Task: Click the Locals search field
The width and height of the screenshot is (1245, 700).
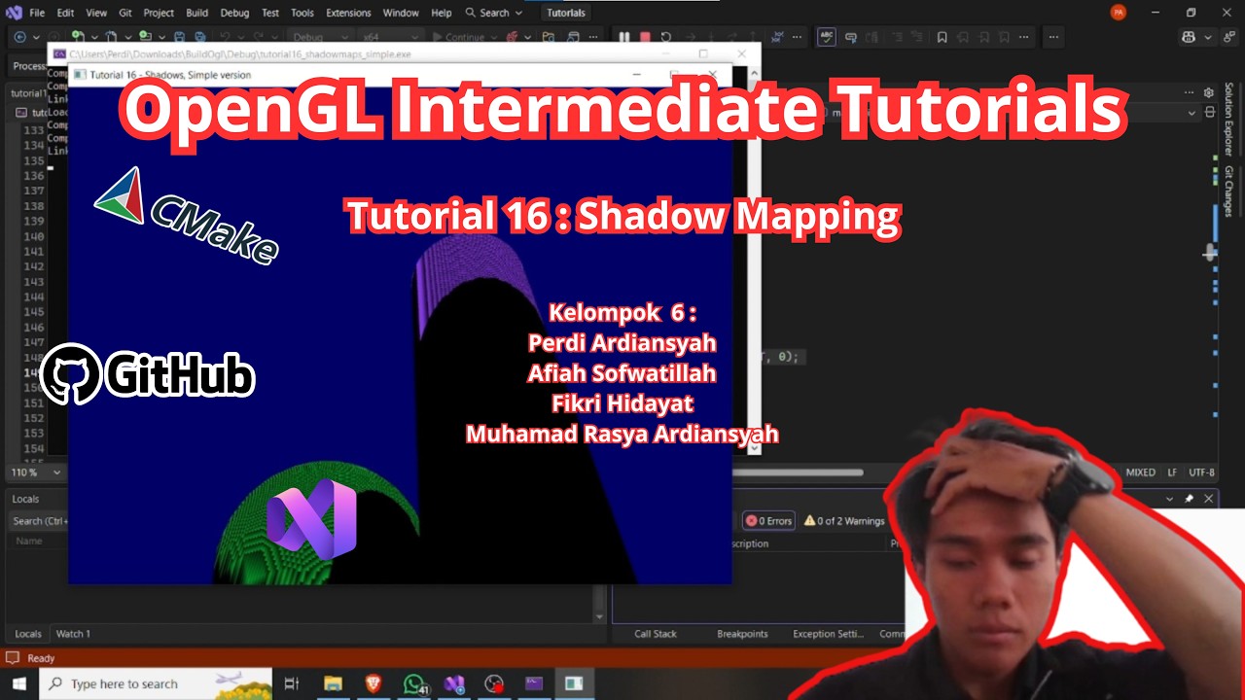Action: pos(39,521)
